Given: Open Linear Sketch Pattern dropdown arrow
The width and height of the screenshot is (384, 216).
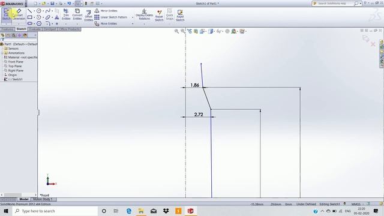Looking at the screenshot, I should pos(133,17).
